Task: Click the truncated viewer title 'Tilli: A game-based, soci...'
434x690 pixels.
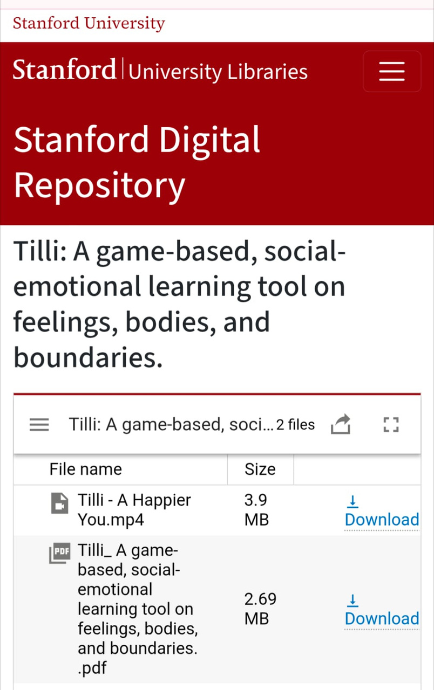Action: click(x=172, y=425)
